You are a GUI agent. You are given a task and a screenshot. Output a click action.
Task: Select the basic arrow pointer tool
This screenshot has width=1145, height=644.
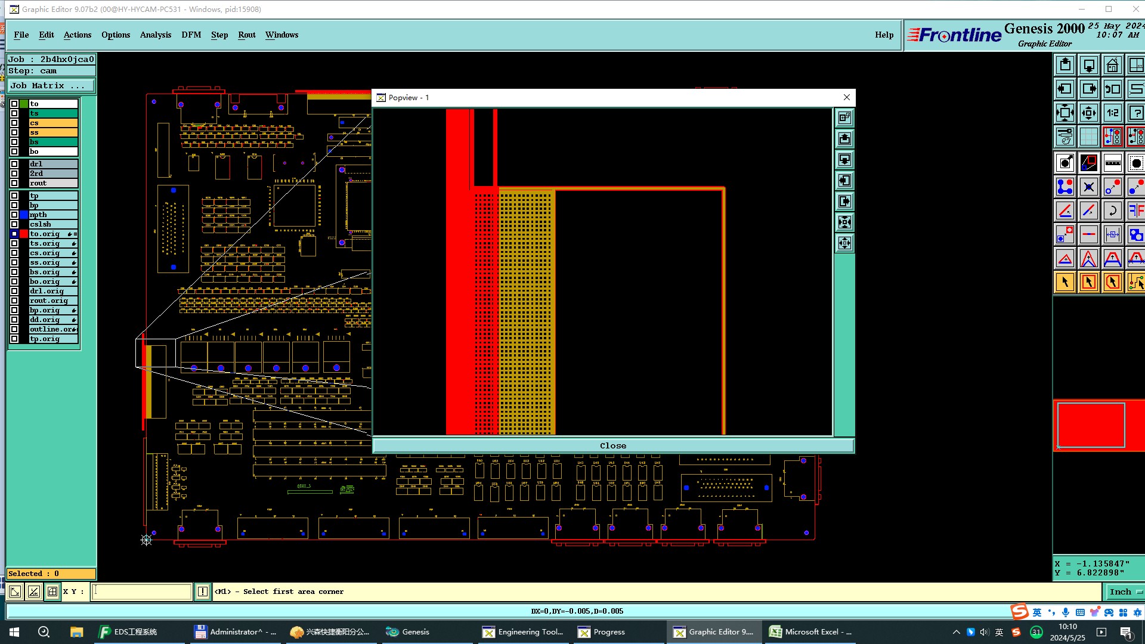(x=1065, y=282)
